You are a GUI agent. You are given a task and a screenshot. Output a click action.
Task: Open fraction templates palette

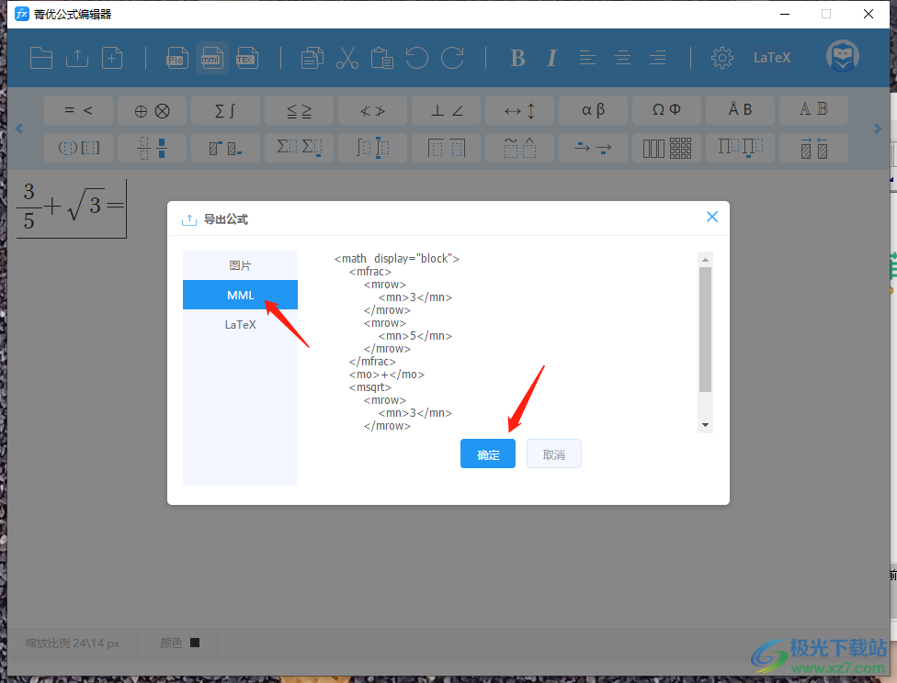click(x=153, y=148)
